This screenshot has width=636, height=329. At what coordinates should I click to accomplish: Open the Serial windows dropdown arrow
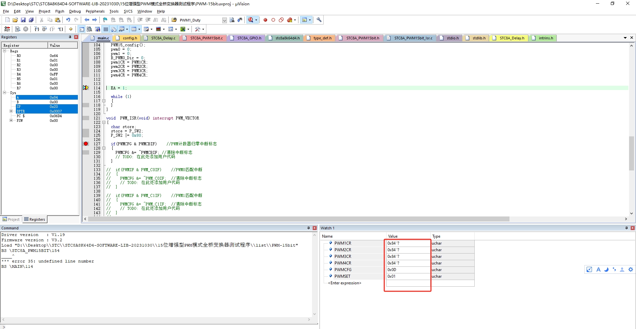[x=151, y=29]
